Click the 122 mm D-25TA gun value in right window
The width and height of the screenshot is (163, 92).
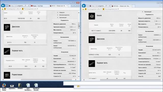point(156,50)
